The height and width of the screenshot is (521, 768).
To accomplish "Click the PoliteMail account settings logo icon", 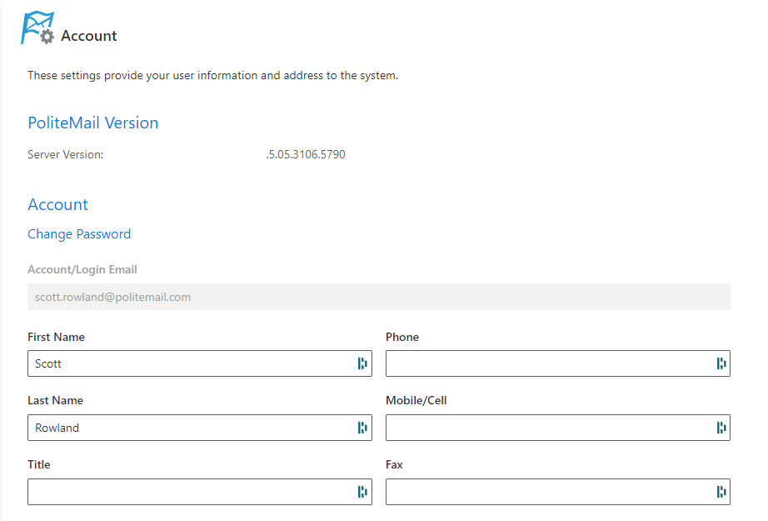I will pyautogui.click(x=37, y=29).
